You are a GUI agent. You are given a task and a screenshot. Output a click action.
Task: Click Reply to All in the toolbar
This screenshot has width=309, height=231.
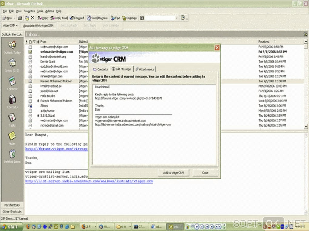pos(59,18)
